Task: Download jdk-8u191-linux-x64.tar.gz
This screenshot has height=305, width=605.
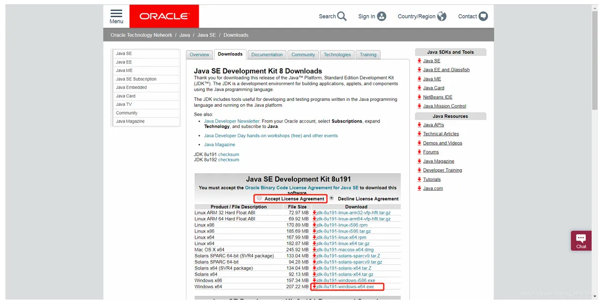Action: (x=343, y=244)
